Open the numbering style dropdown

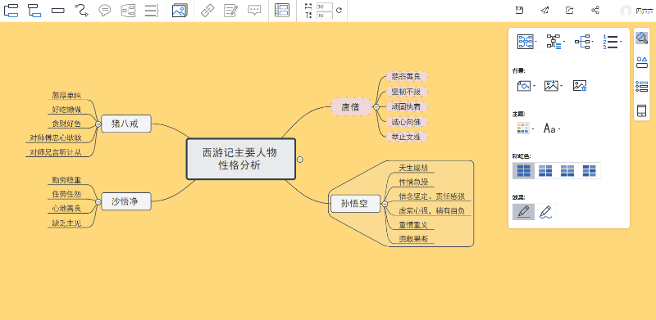coord(612,42)
